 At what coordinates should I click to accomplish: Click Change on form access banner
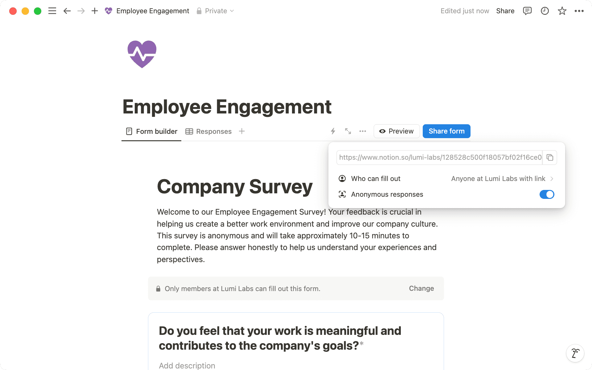421,288
